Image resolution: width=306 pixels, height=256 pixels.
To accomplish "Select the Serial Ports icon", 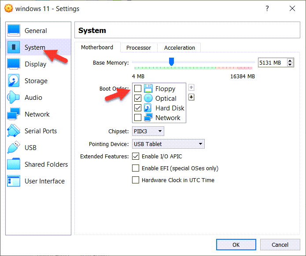I will click(x=14, y=131).
